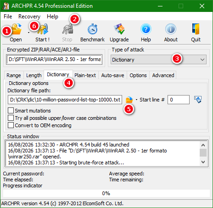Switch to the Advanced tab

pos(163,75)
